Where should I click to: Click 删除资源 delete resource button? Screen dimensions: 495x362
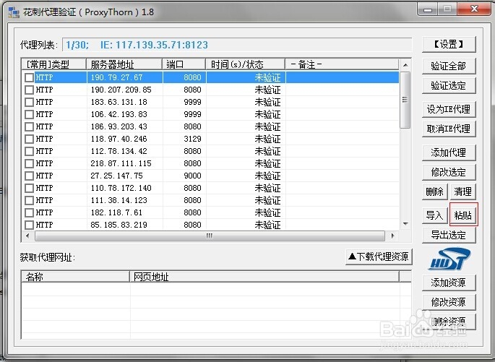pyautogui.click(x=449, y=322)
